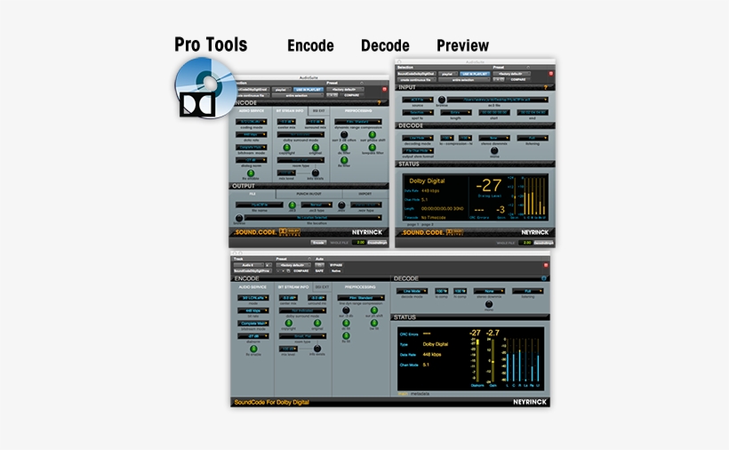
Task: Switch to page 2 in Decode status
Action: point(427,224)
